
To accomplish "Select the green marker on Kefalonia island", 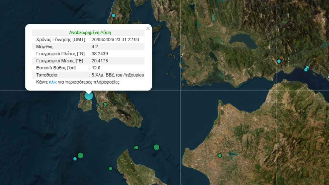I will (105, 104).
